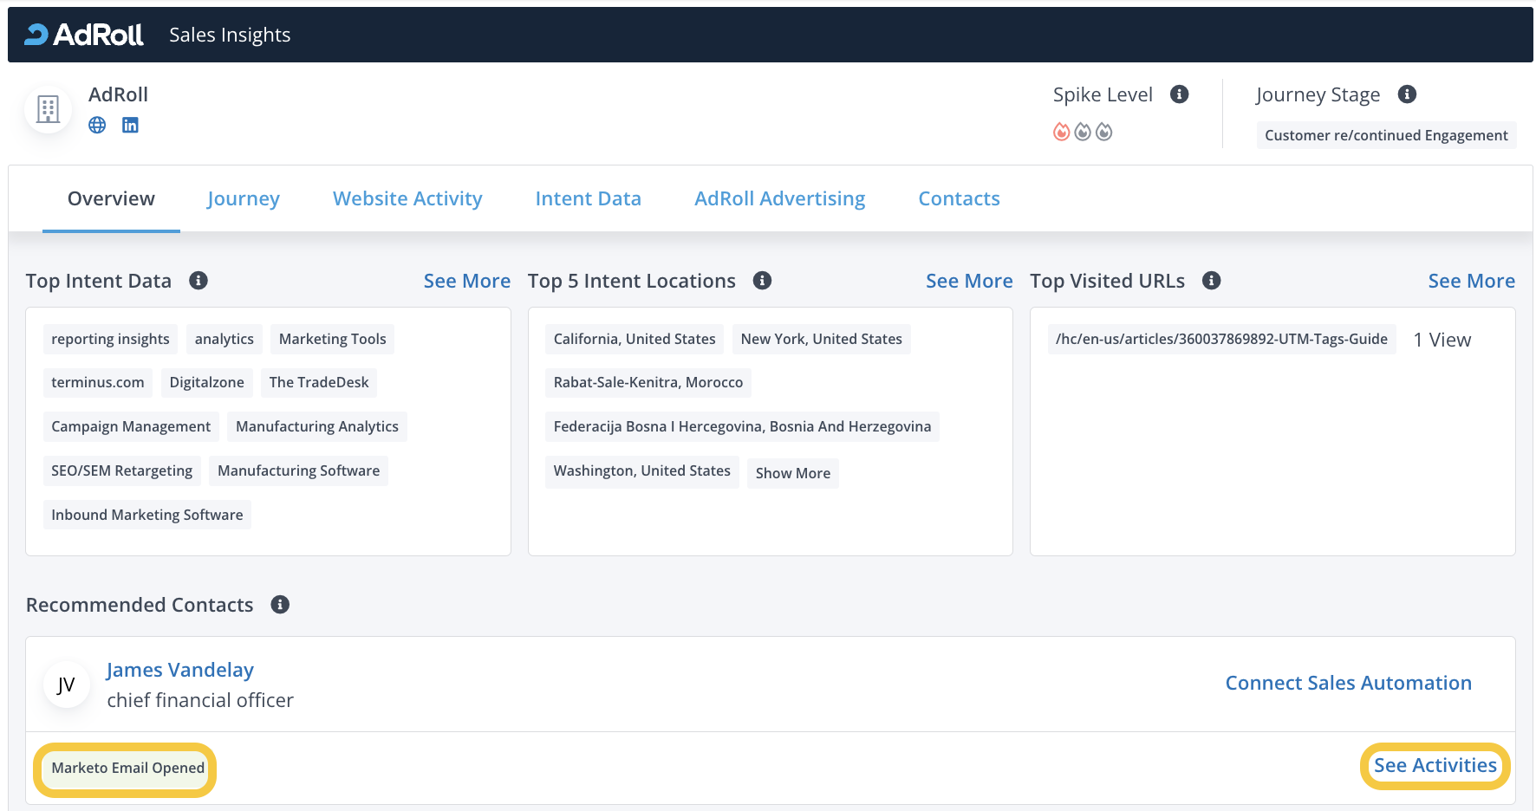1536x811 pixels.
Task: Click the Campaign Management tag
Action: tap(131, 426)
